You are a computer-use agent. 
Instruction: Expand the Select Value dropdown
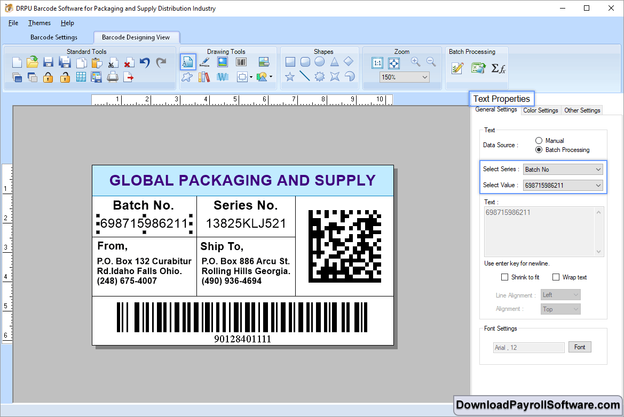pos(563,186)
